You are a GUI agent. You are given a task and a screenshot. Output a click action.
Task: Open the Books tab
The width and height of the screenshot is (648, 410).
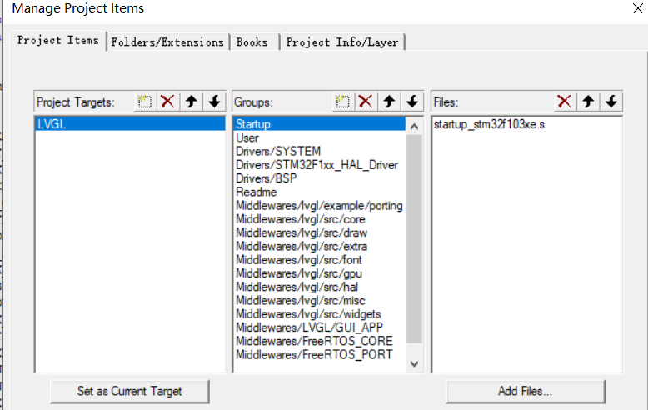(x=252, y=42)
